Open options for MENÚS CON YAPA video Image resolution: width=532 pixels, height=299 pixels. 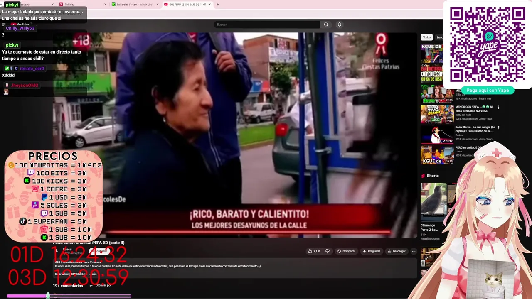[x=498, y=107]
